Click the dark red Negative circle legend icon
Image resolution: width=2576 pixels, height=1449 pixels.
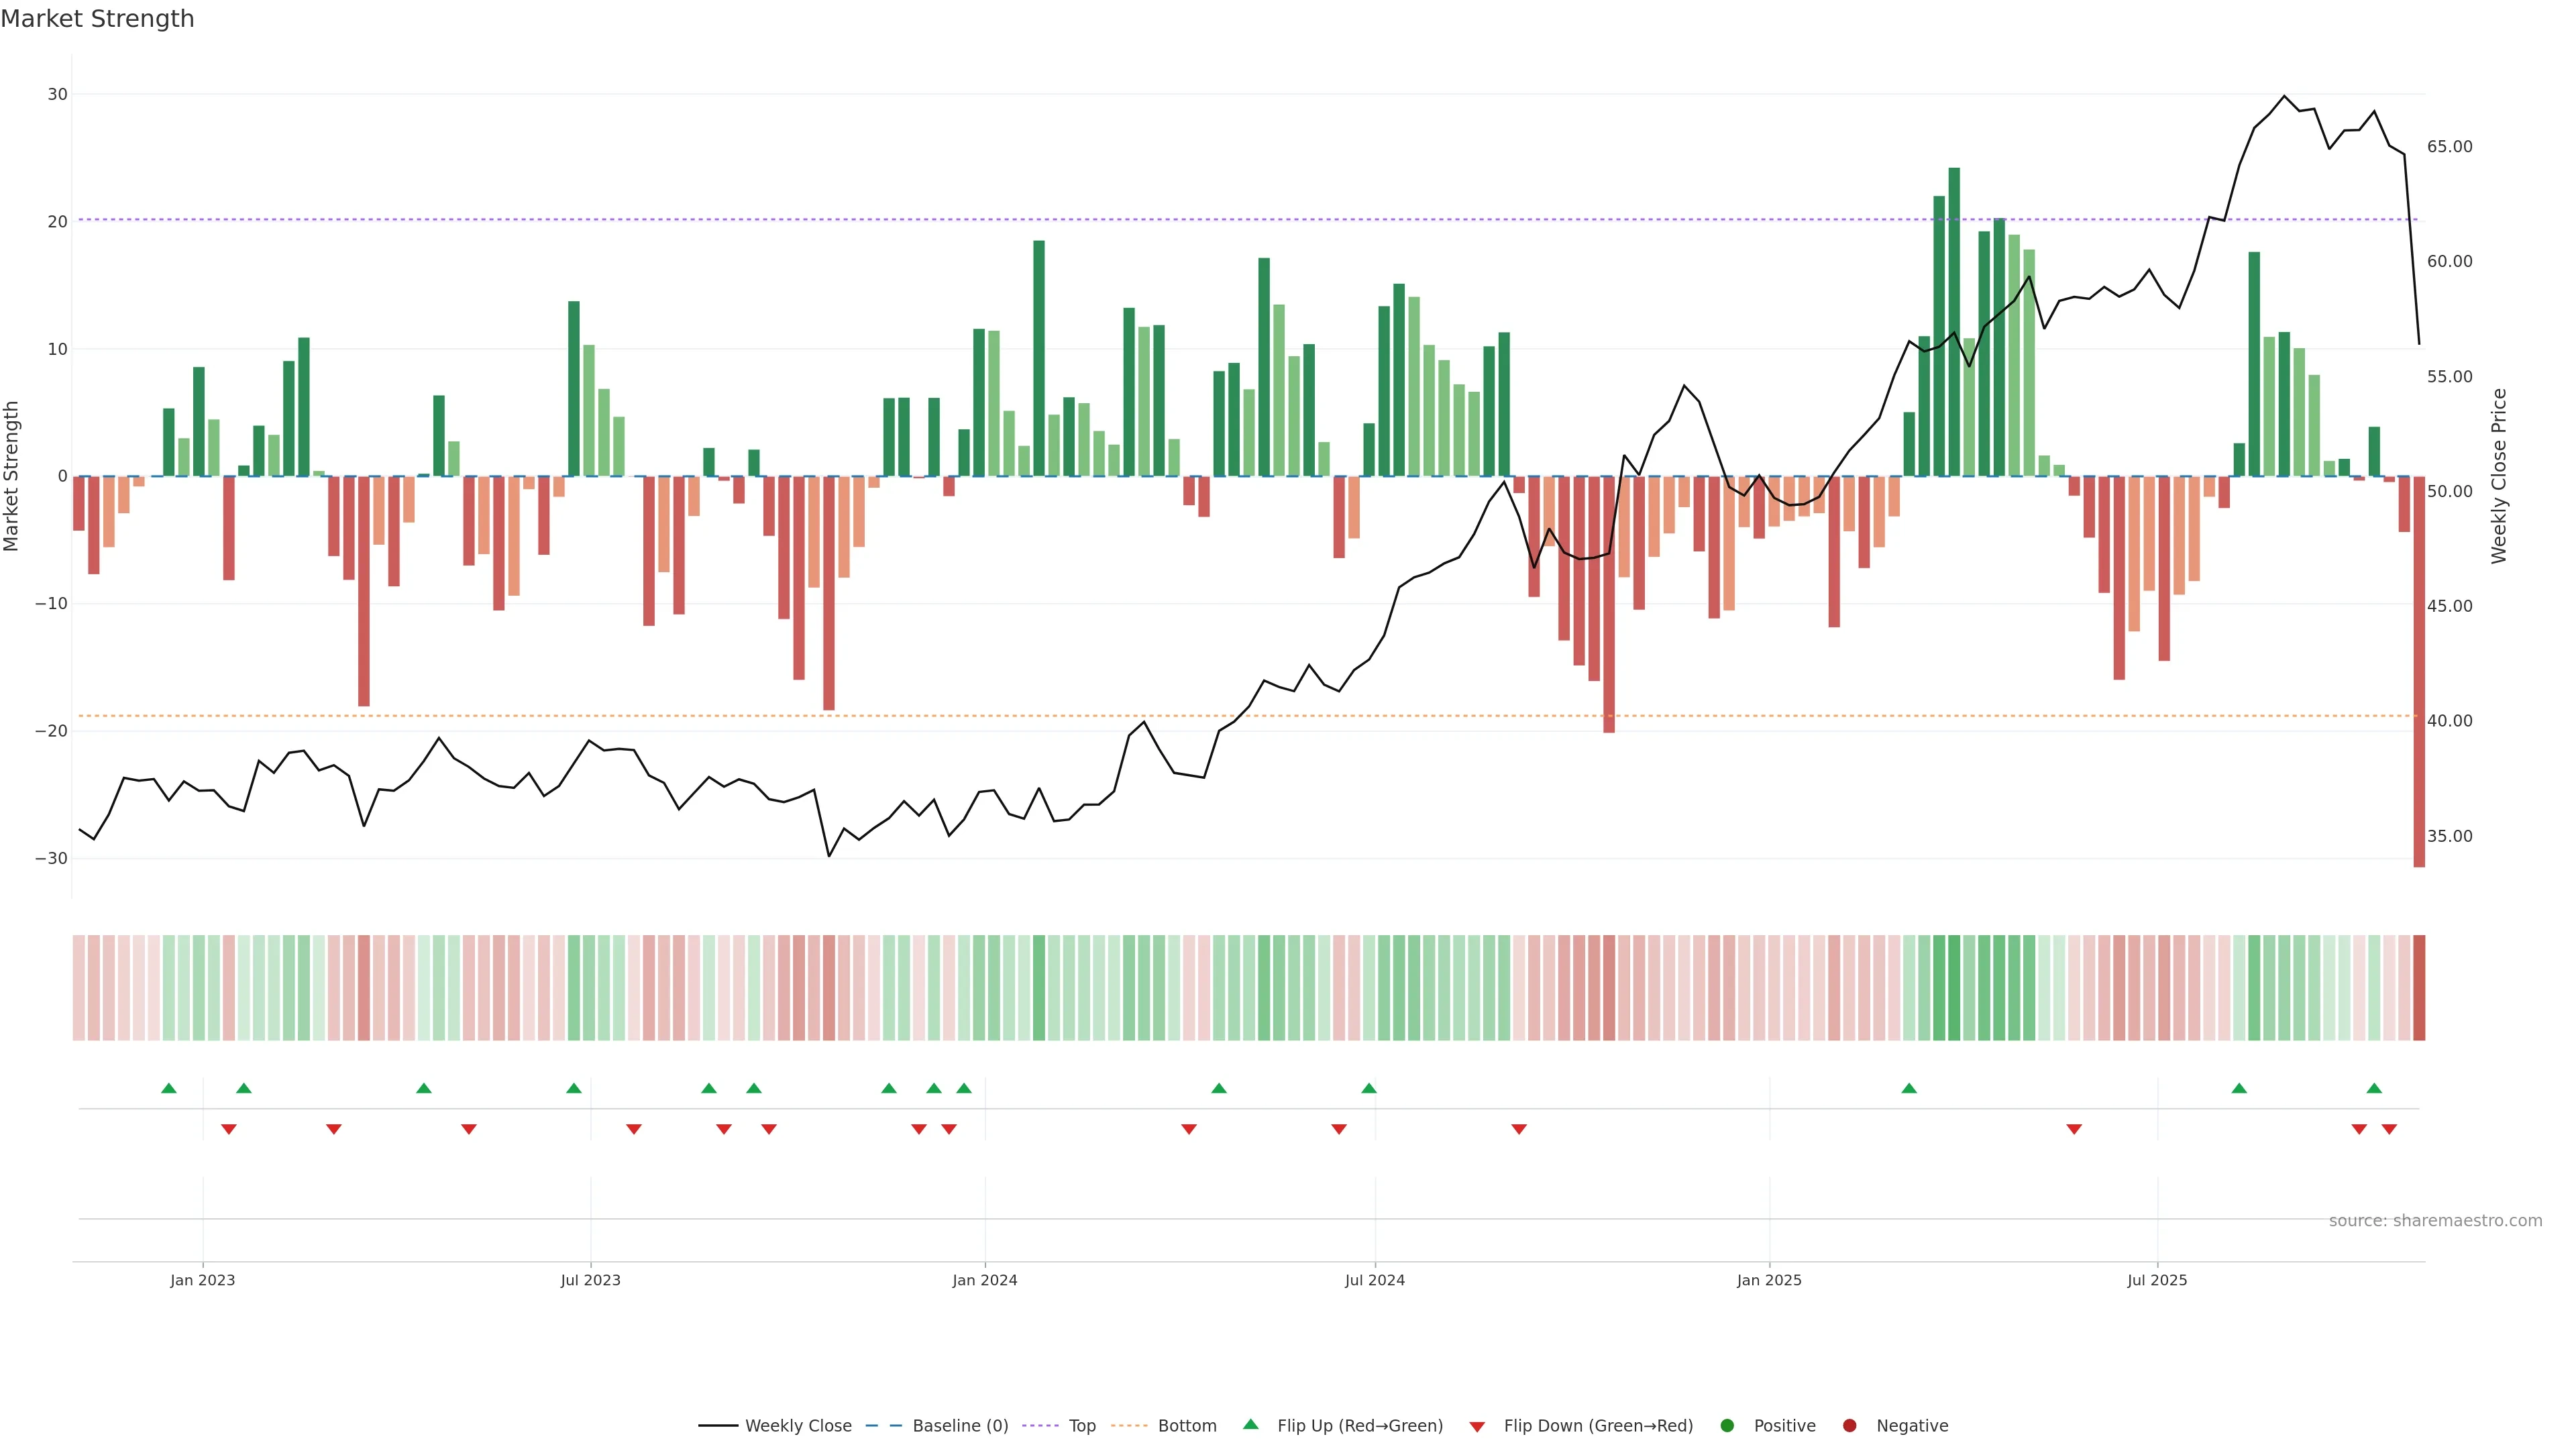(x=1849, y=1426)
